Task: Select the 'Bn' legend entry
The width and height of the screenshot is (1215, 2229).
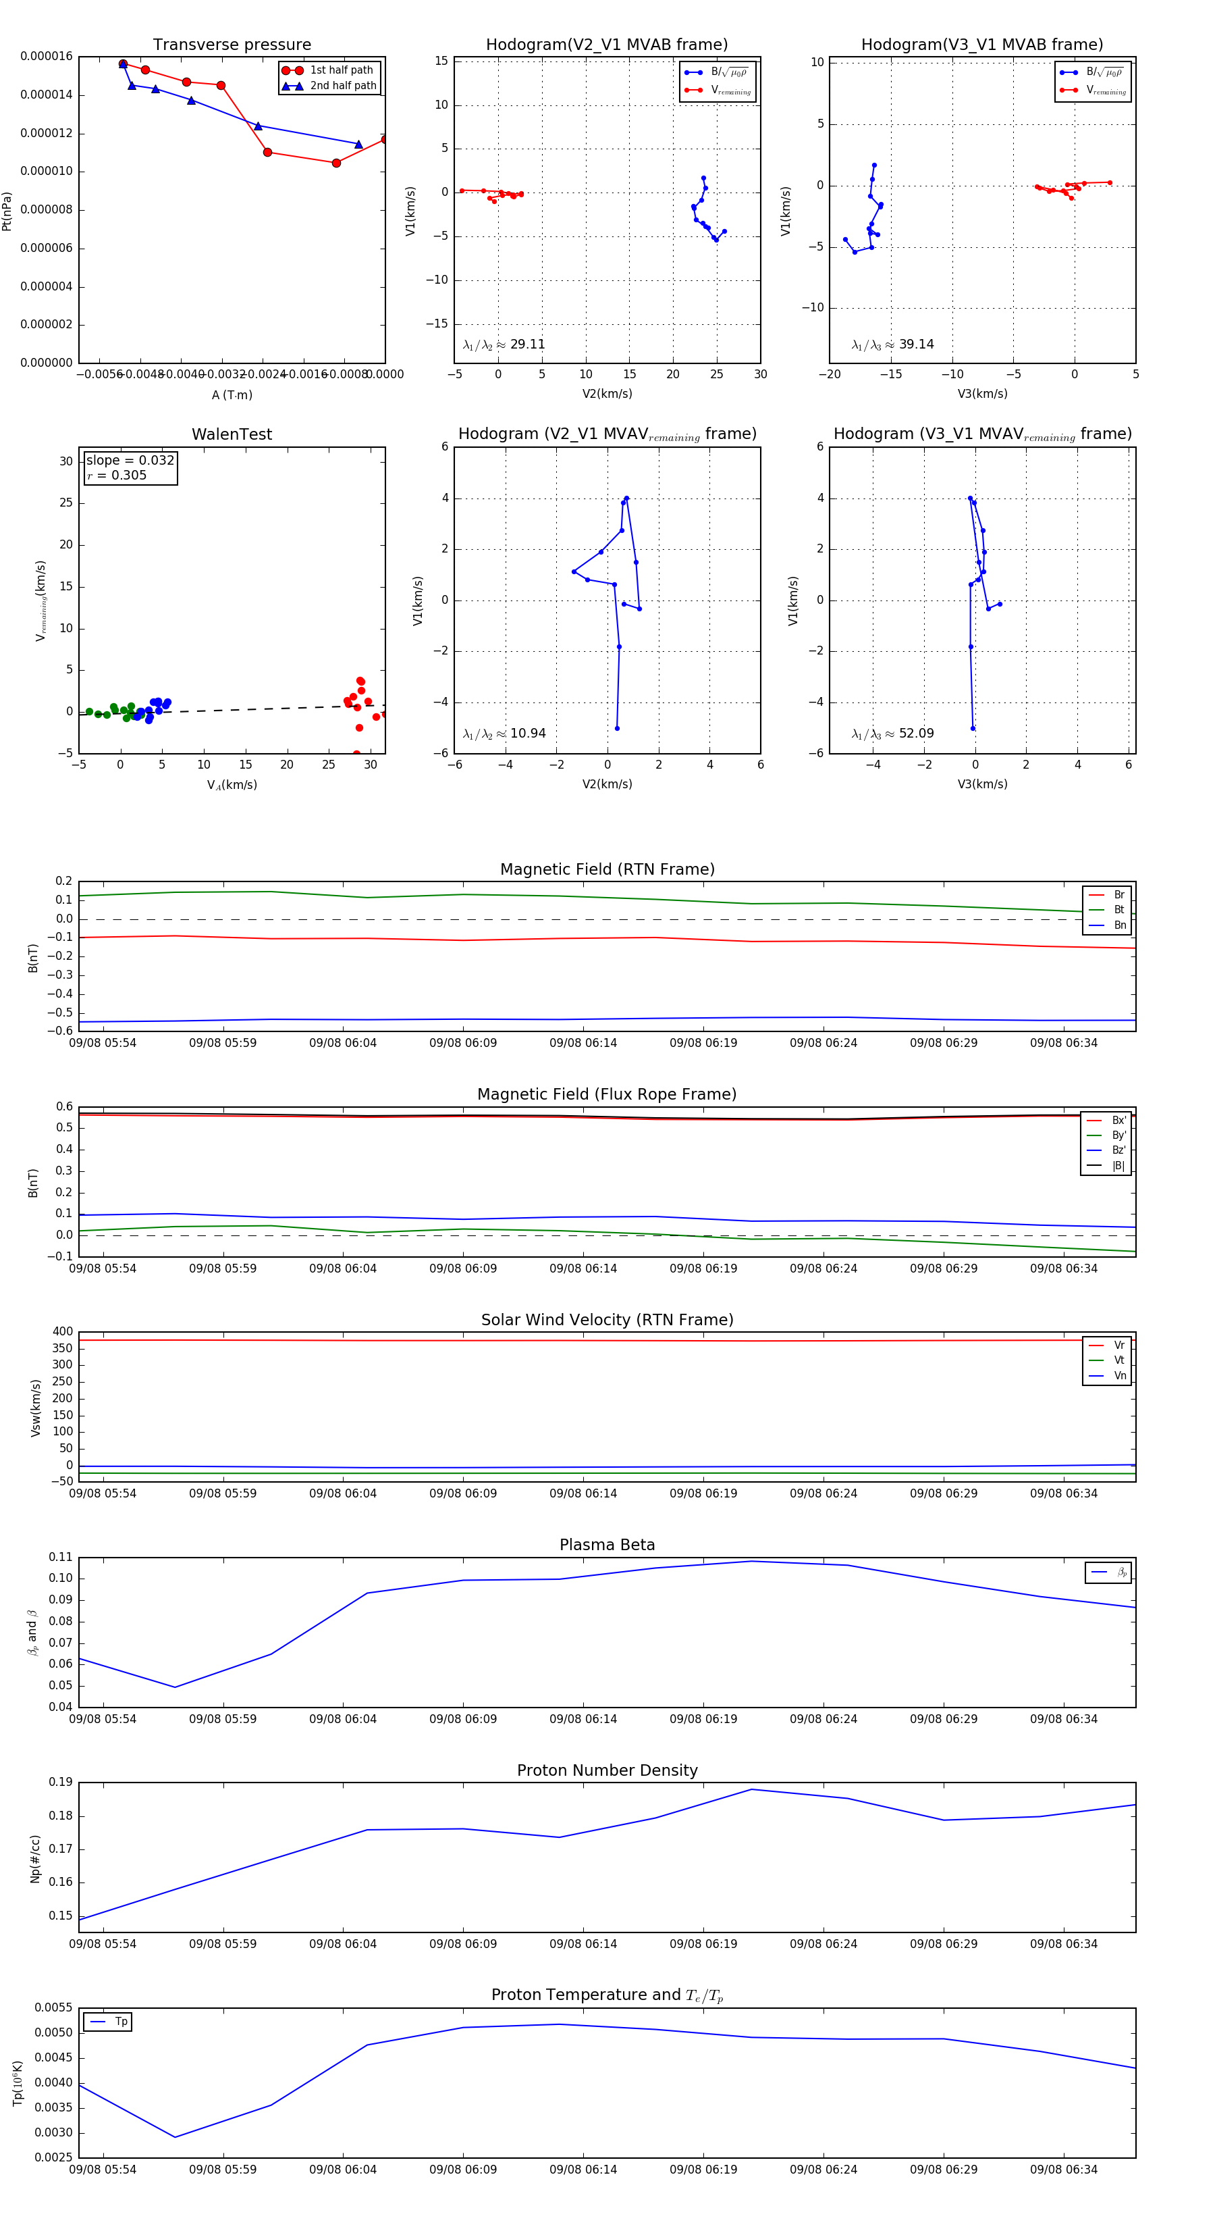Action: click(1107, 925)
